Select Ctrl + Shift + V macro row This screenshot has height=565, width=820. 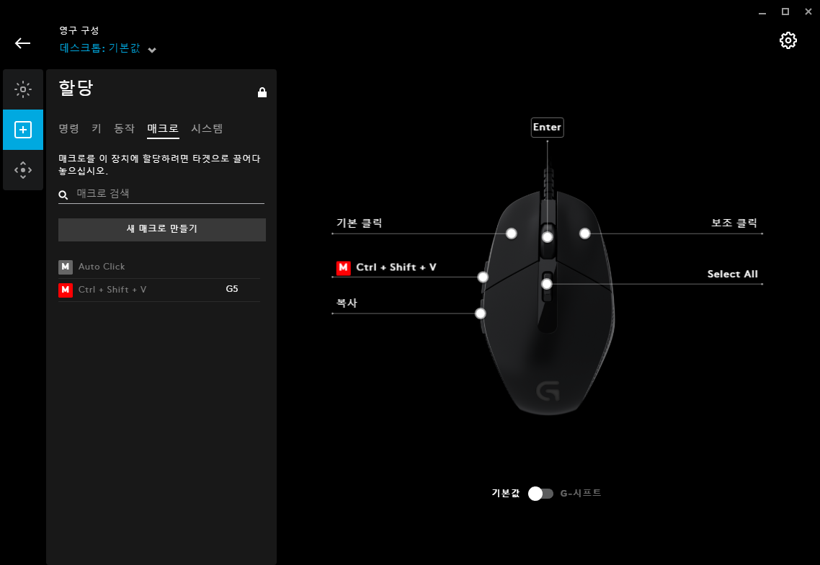point(159,290)
